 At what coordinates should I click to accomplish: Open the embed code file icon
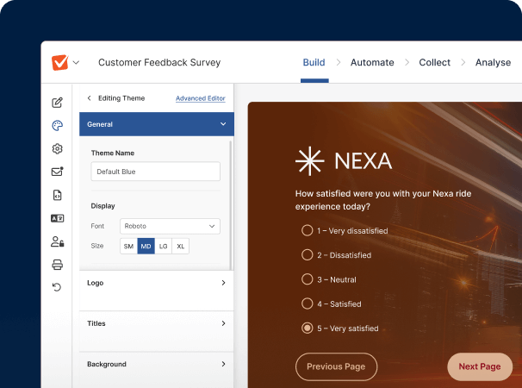coord(57,195)
